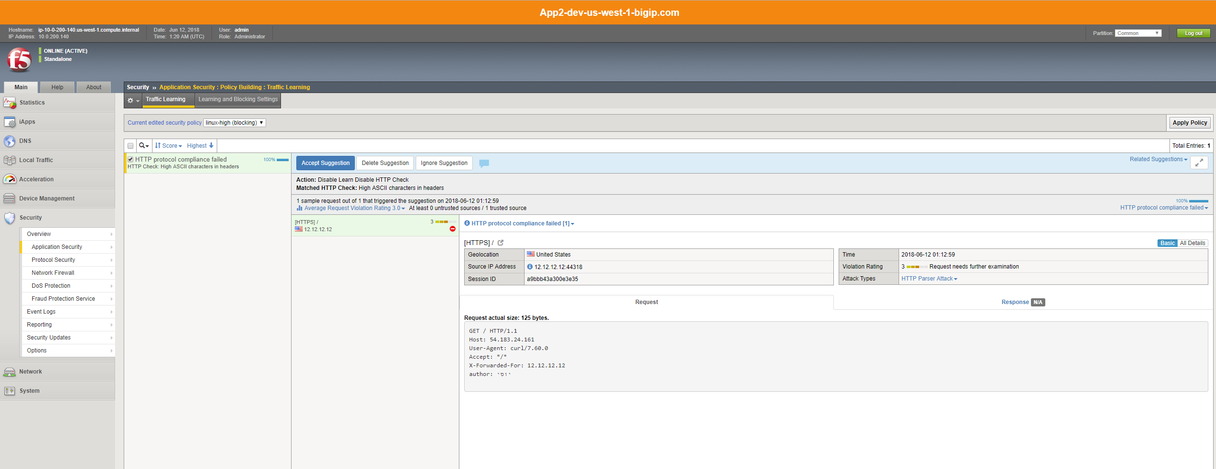The width and height of the screenshot is (1216, 469).
Task: Switch to Basic details view
Action: (1168, 243)
